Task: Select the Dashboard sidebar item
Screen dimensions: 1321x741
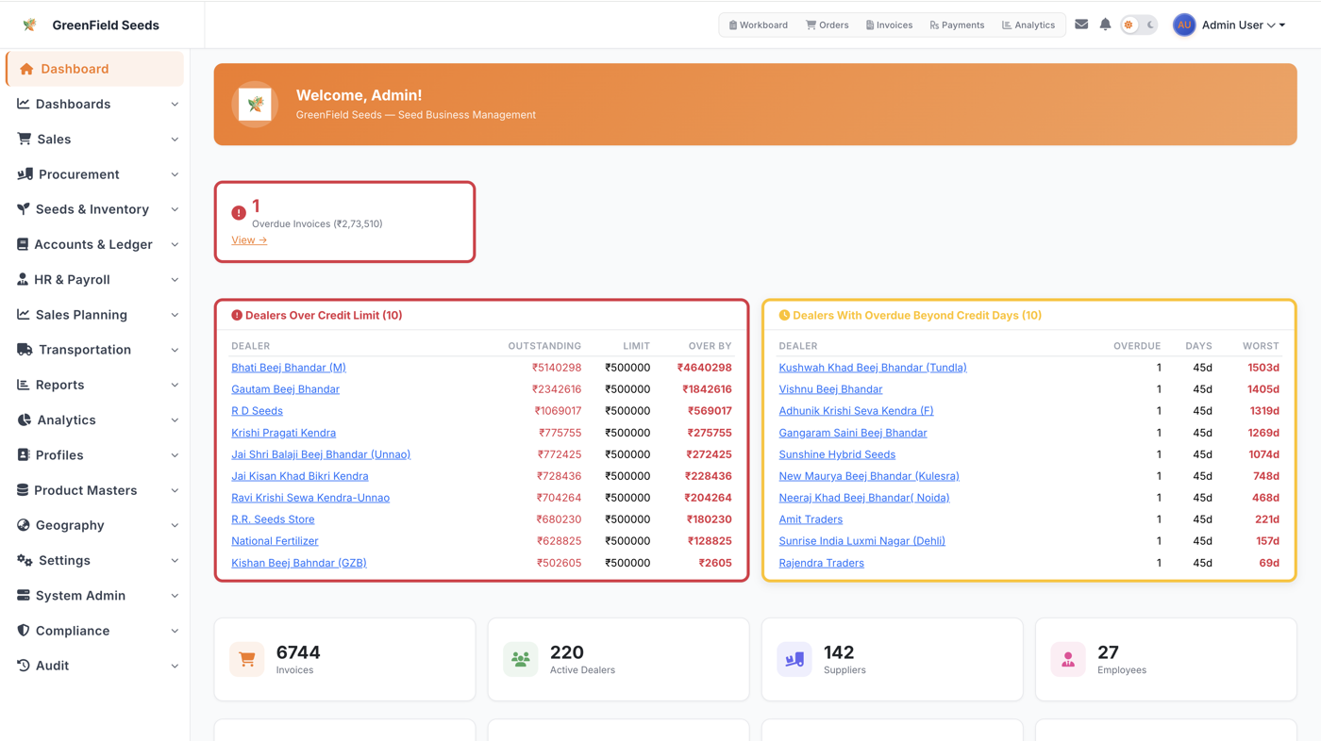Action: click(x=94, y=69)
